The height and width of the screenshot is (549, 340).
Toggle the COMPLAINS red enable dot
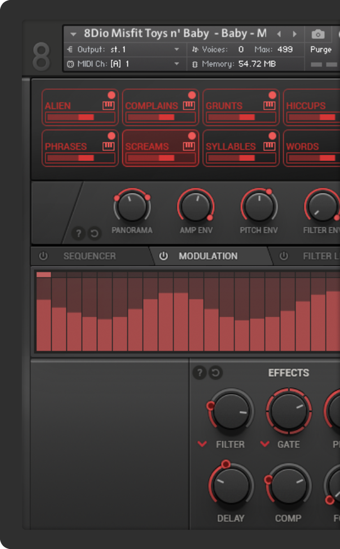[192, 95]
